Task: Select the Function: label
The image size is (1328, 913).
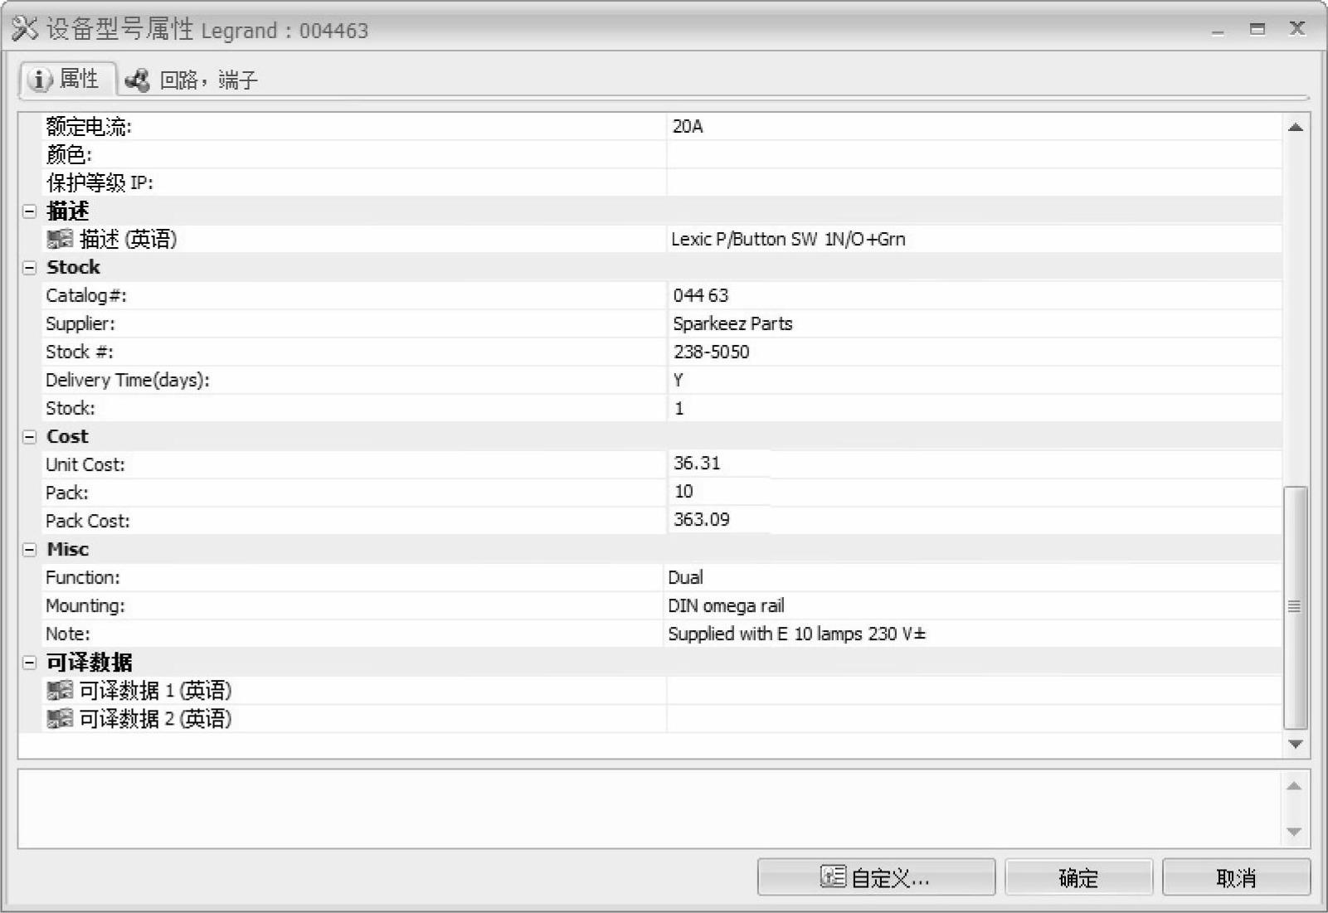Action: (x=83, y=578)
